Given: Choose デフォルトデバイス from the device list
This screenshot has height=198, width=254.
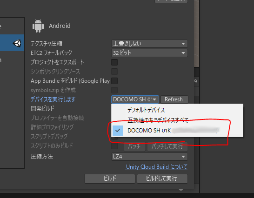Looking at the screenshot, I should pyautogui.click(x=177, y=110).
